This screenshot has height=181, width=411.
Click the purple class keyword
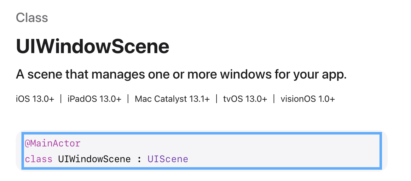point(38,159)
